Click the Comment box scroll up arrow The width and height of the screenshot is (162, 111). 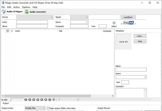(x=145, y=90)
